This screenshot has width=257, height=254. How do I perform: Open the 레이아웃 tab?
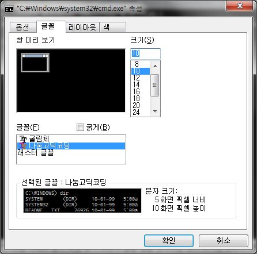[82, 27]
